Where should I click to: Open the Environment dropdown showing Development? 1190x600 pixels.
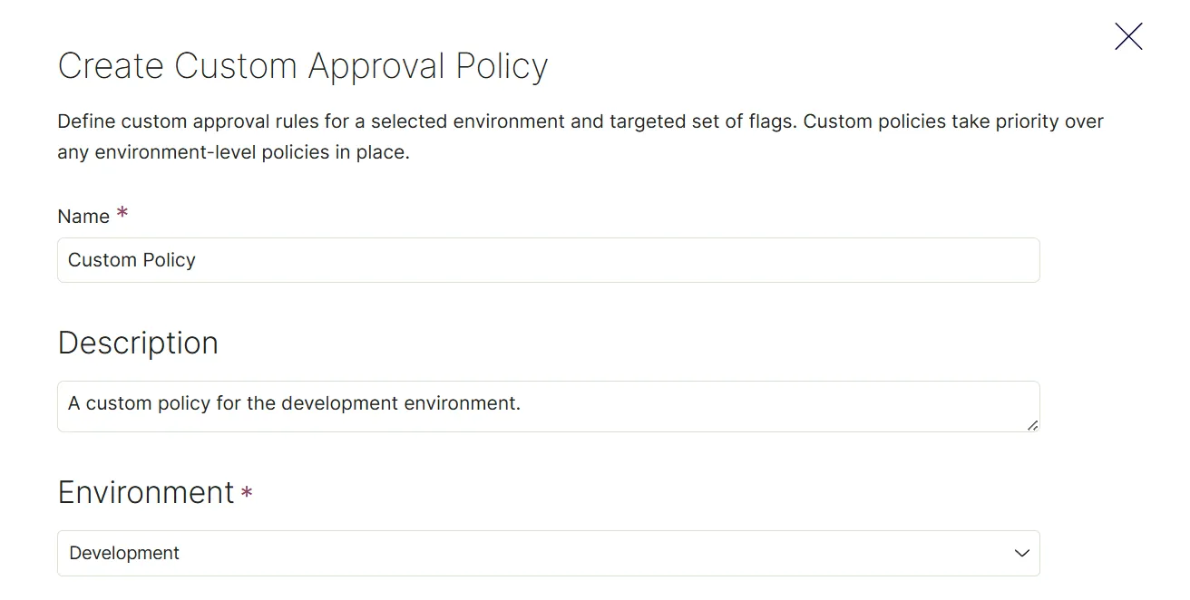coord(549,553)
